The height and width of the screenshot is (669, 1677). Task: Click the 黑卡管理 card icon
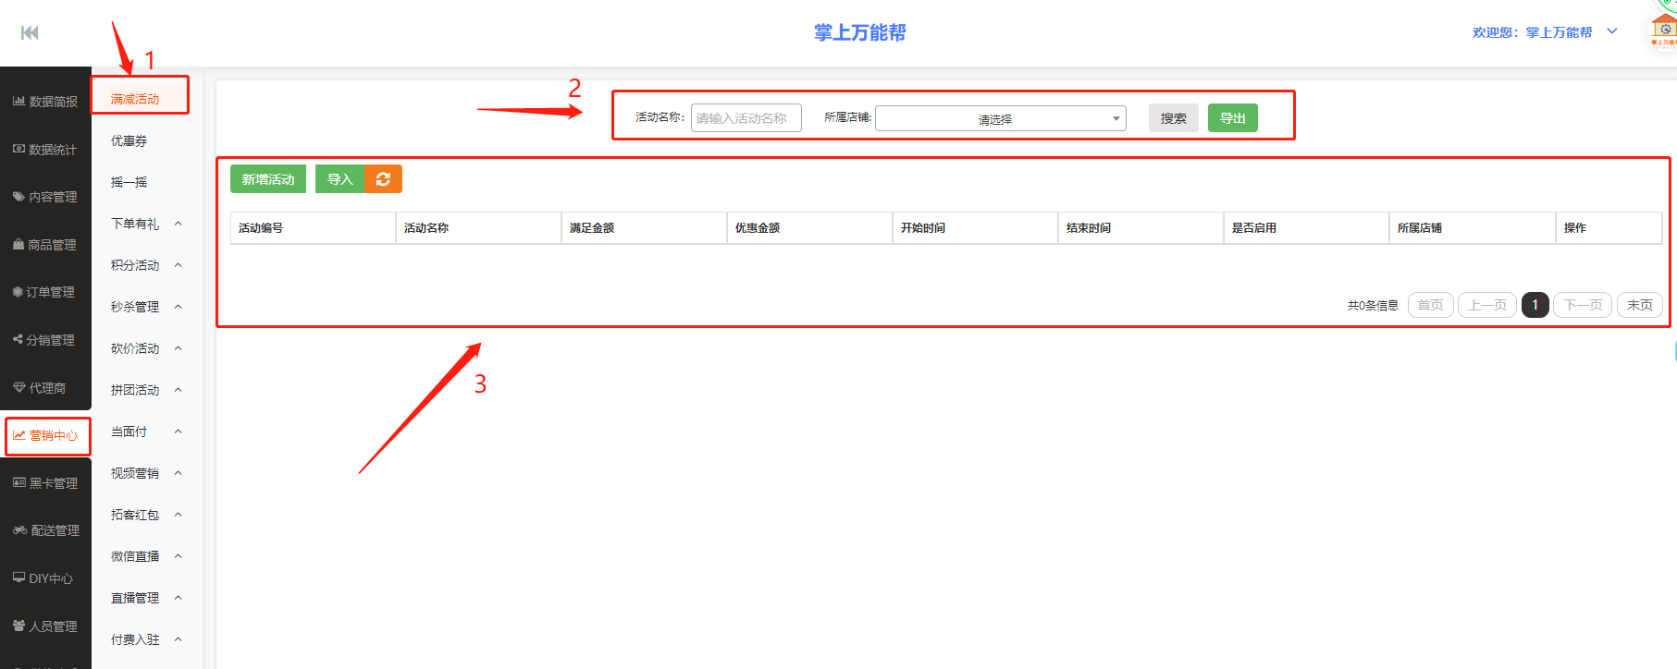tap(18, 482)
